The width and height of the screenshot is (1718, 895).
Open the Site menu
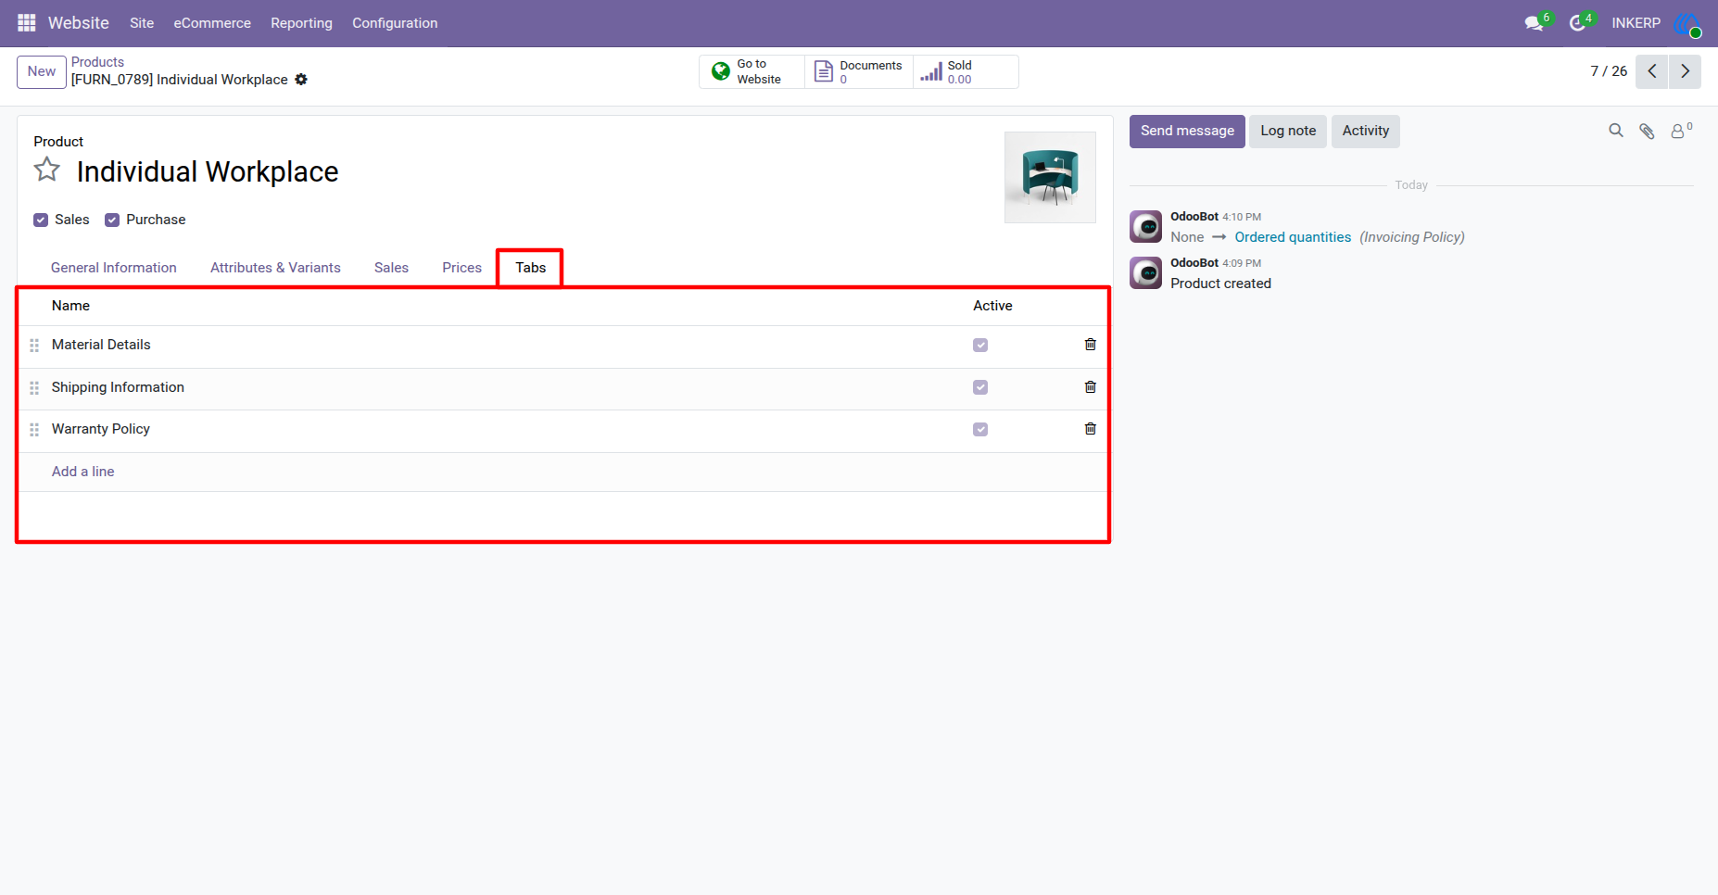[x=142, y=23]
